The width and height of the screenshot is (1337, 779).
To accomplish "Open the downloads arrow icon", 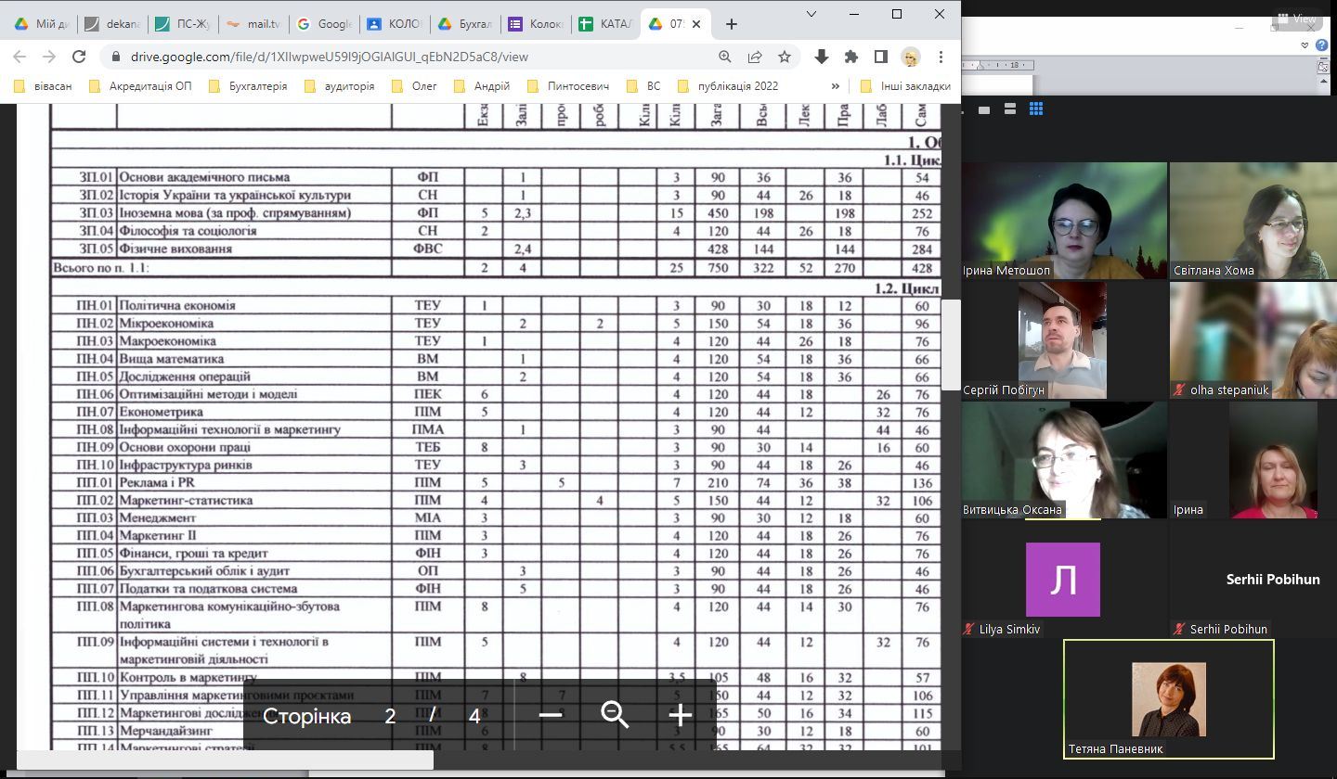I will tap(821, 57).
